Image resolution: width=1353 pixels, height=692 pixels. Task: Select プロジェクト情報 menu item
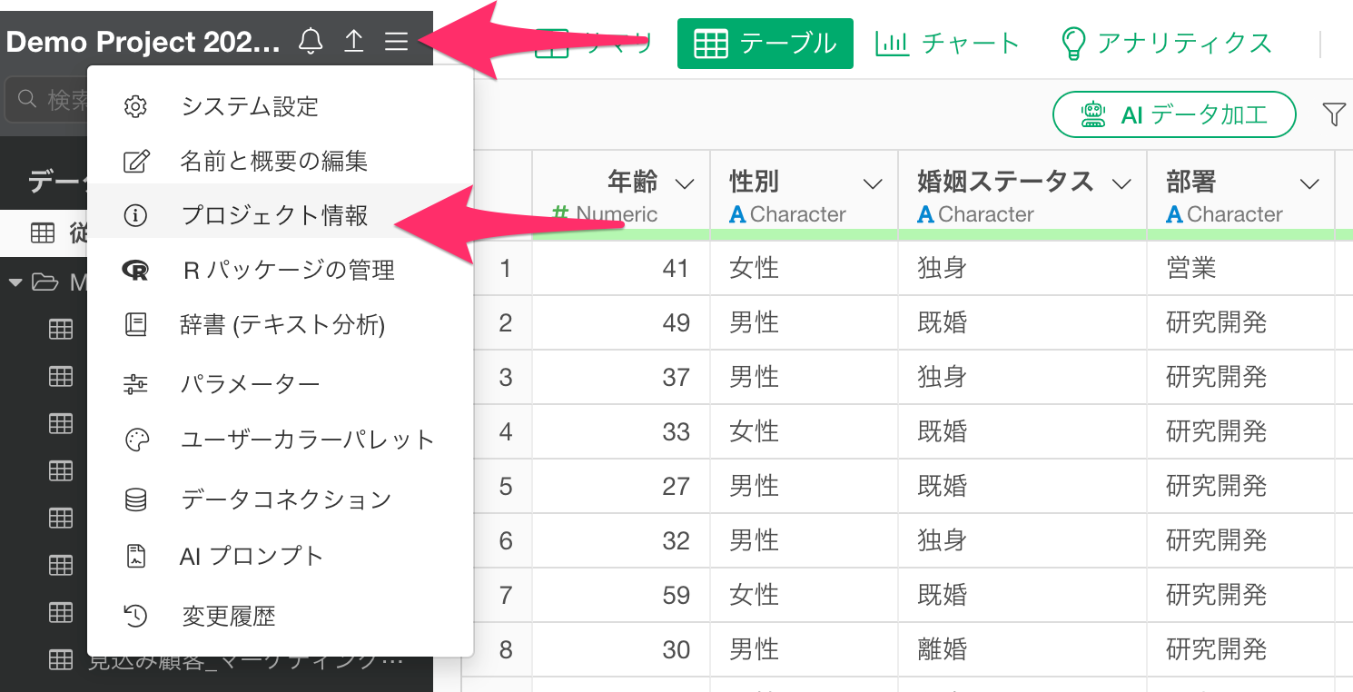(x=273, y=215)
